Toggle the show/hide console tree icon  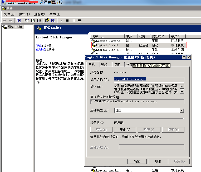click(19, 21)
